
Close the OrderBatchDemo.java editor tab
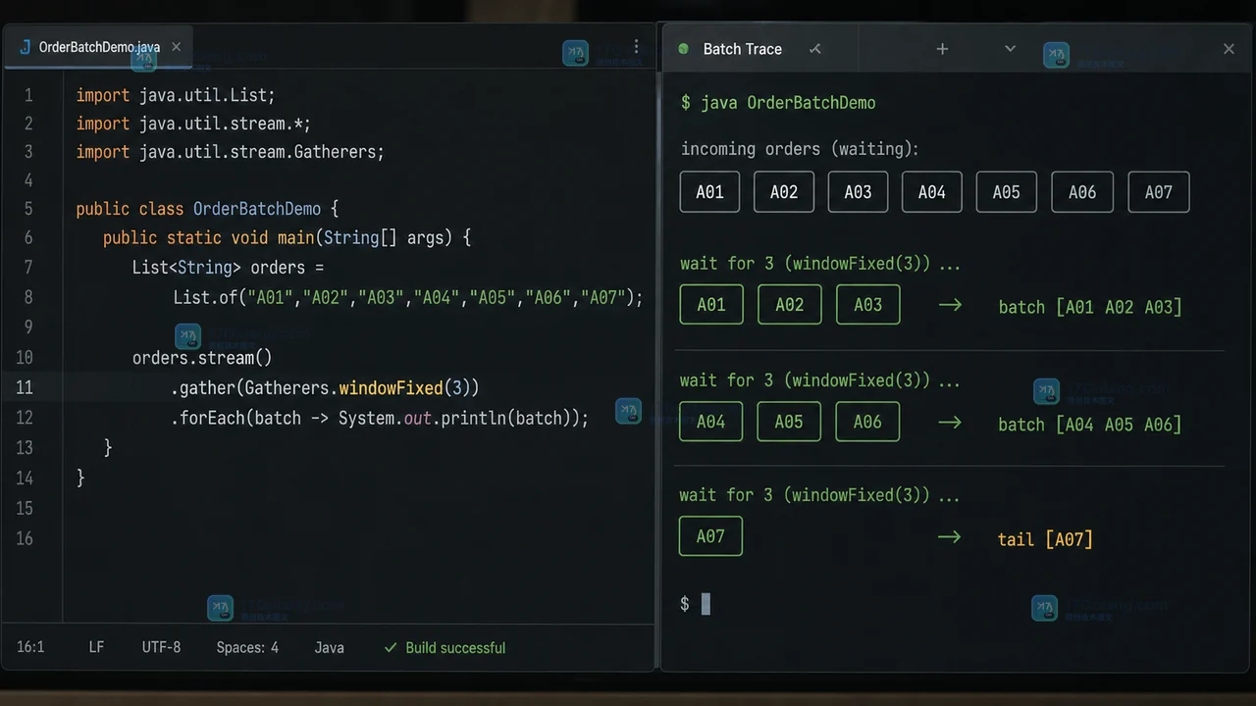coord(177,47)
